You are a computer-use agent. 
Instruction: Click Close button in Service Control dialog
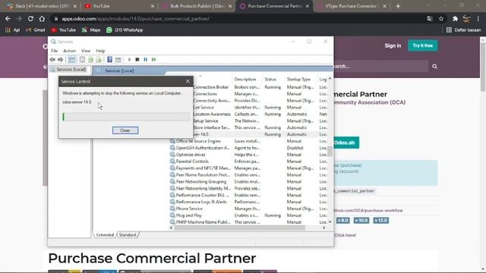tap(125, 130)
